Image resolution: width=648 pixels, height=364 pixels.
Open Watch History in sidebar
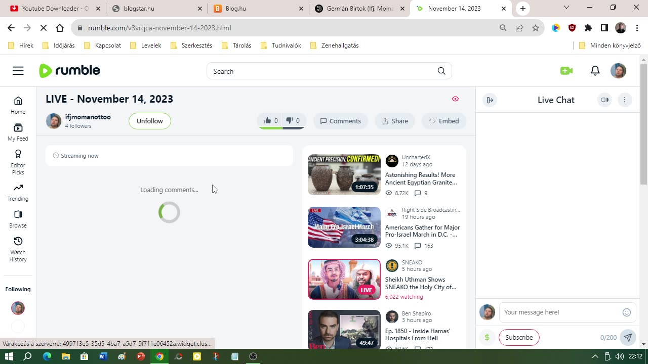(18, 249)
